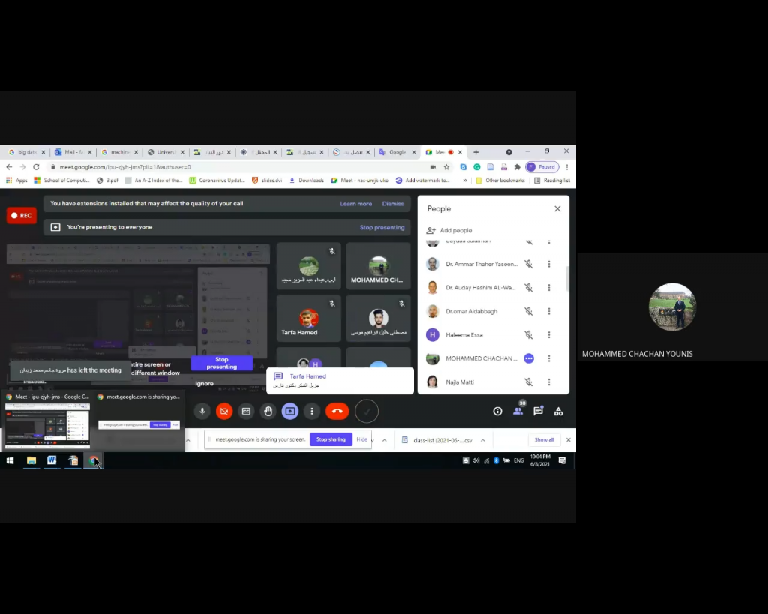The height and width of the screenshot is (614, 768).
Task: Dismiss the extensions warning banner
Action: (x=393, y=203)
